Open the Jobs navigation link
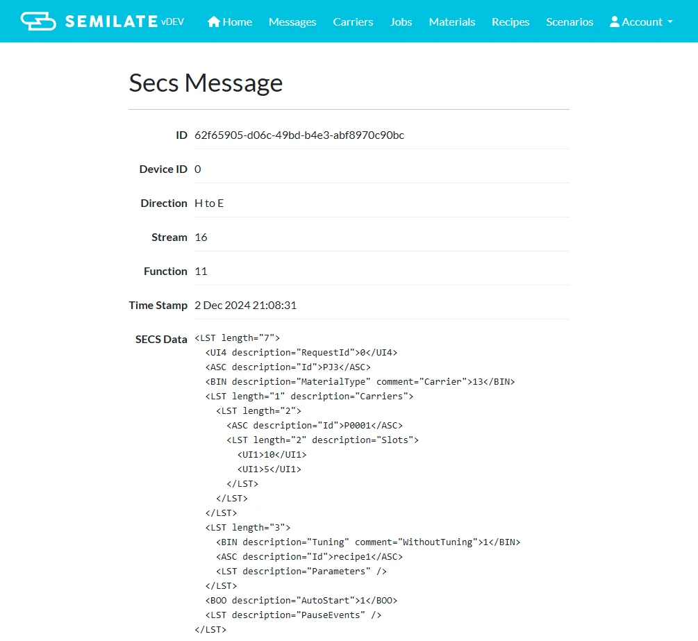 pos(401,22)
